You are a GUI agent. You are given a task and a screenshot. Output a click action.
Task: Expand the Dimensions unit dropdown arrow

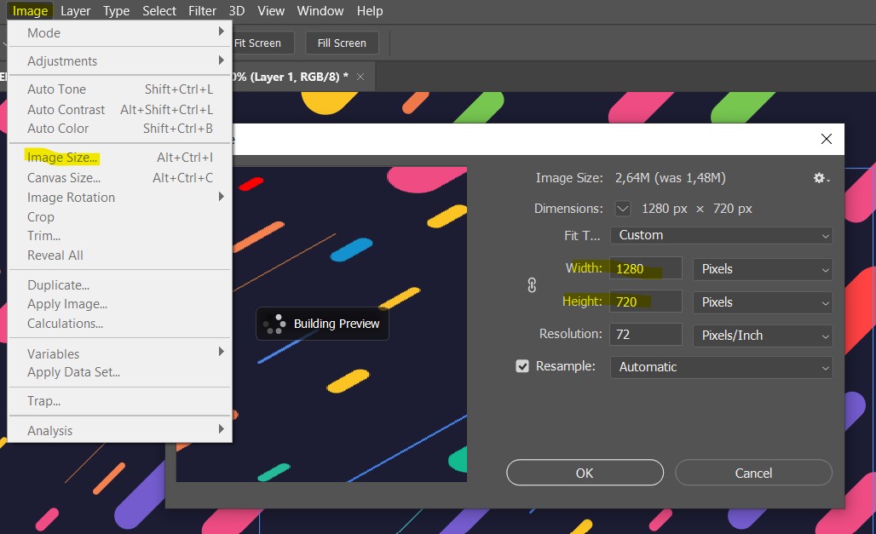[x=623, y=209]
